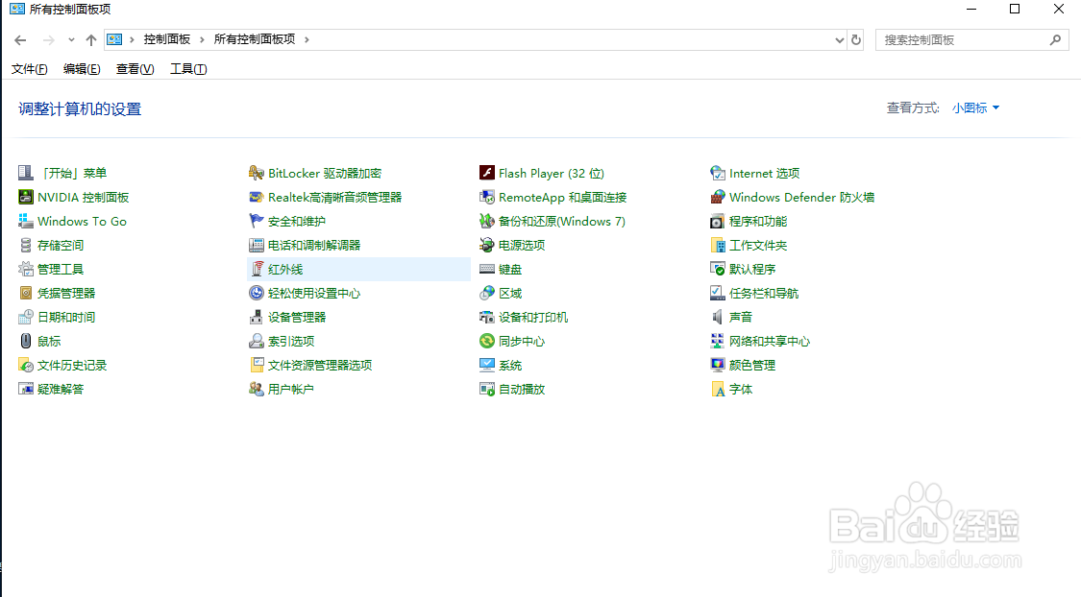Go up one level arrow
The height and width of the screenshot is (597, 1081).
tap(91, 40)
